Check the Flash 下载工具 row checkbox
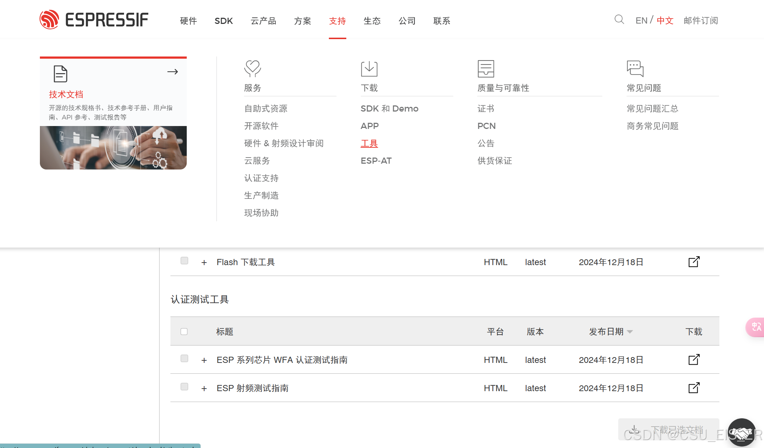 point(184,261)
